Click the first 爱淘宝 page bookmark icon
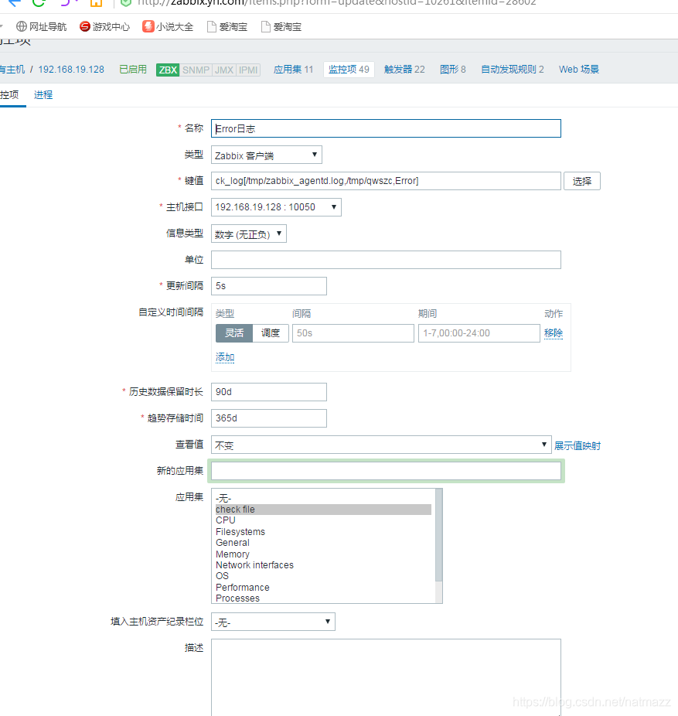 211,27
